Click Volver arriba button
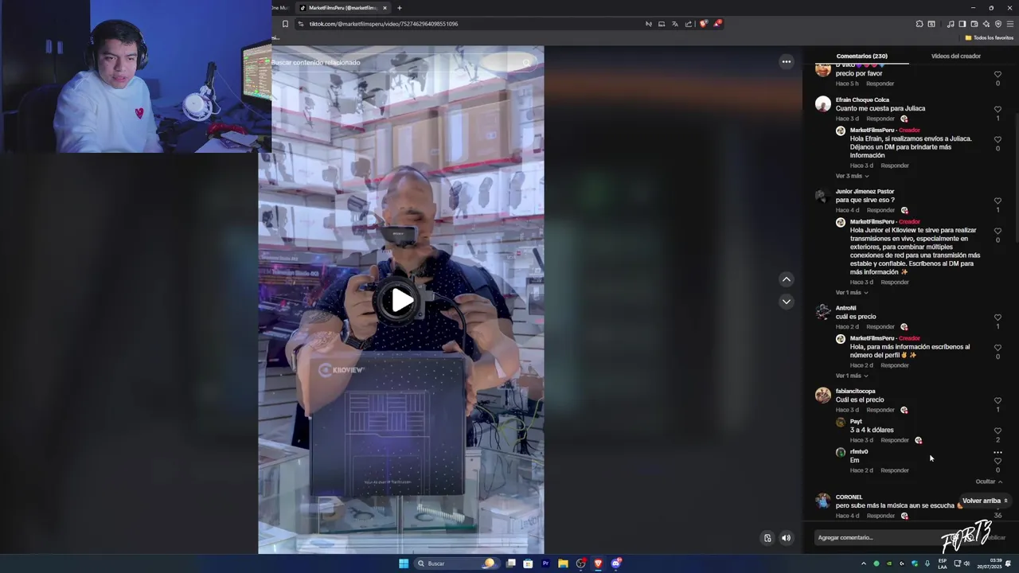The image size is (1019, 573). 985,501
